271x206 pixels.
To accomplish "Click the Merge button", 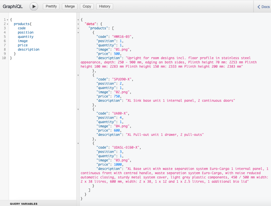I will tap(69, 6).
